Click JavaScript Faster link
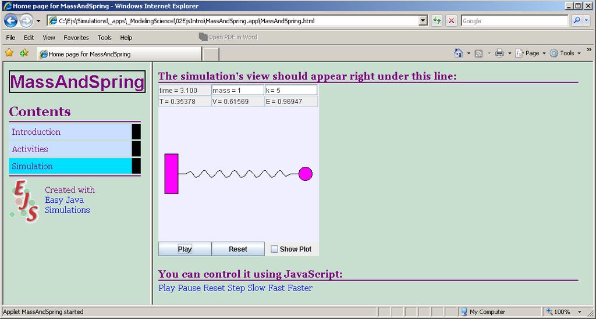 pyautogui.click(x=300, y=288)
